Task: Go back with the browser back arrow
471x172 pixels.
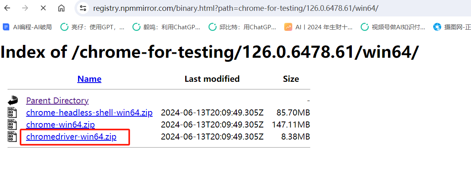Action: click(x=7, y=8)
